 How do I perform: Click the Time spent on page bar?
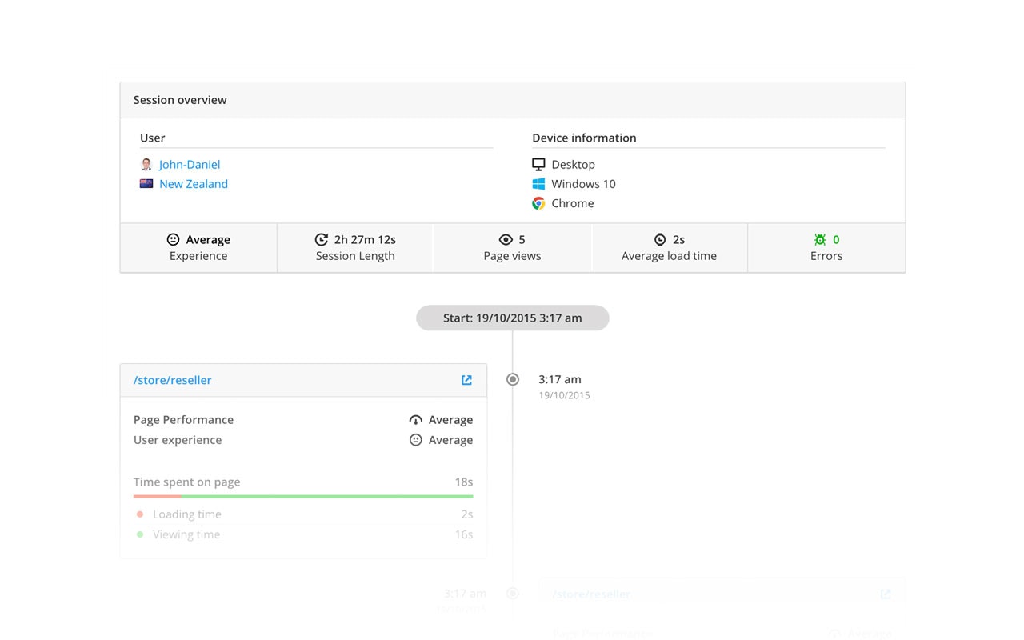[x=303, y=496]
